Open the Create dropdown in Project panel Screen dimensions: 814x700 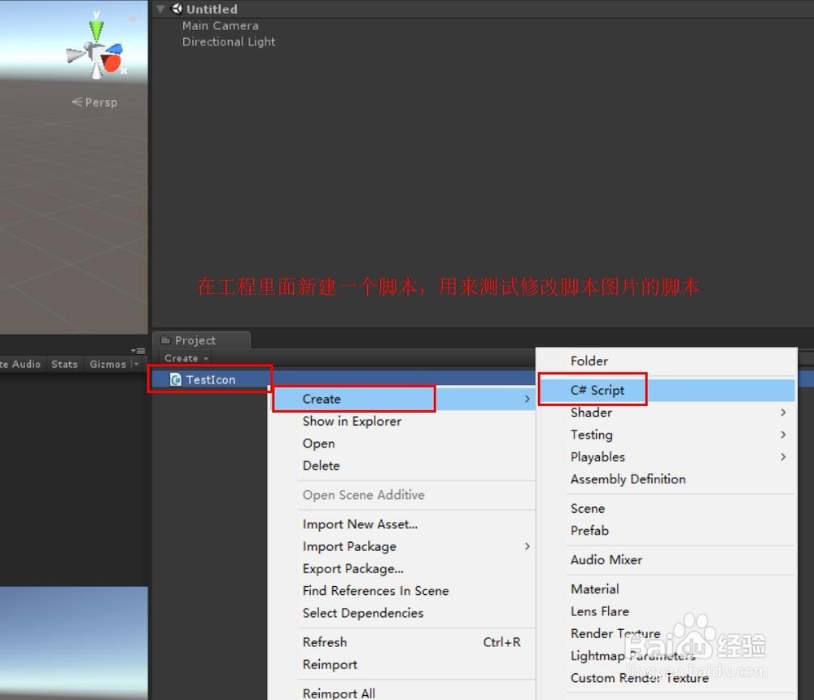click(x=184, y=358)
